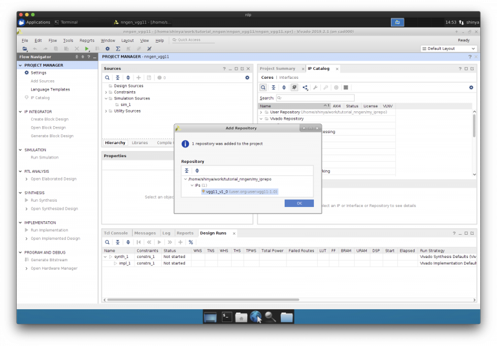
Task: Open the main toolbar gear settings icon
Action: tap(107, 49)
